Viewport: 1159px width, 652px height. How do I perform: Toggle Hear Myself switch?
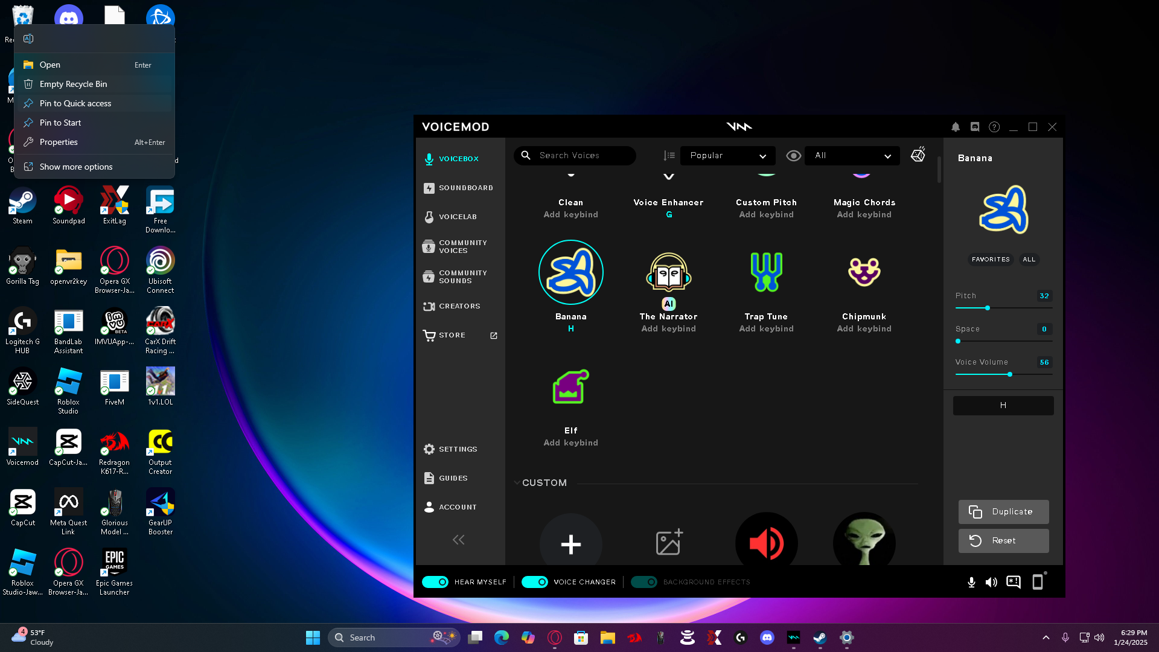point(435,582)
